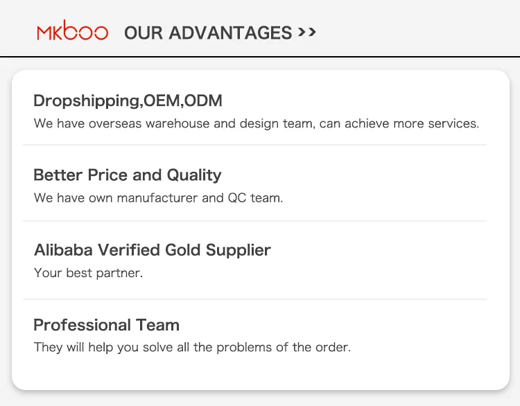Open the Dropshipping,OEM,ODM heading
This screenshot has width=520, height=406.
(x=128, y=101)
